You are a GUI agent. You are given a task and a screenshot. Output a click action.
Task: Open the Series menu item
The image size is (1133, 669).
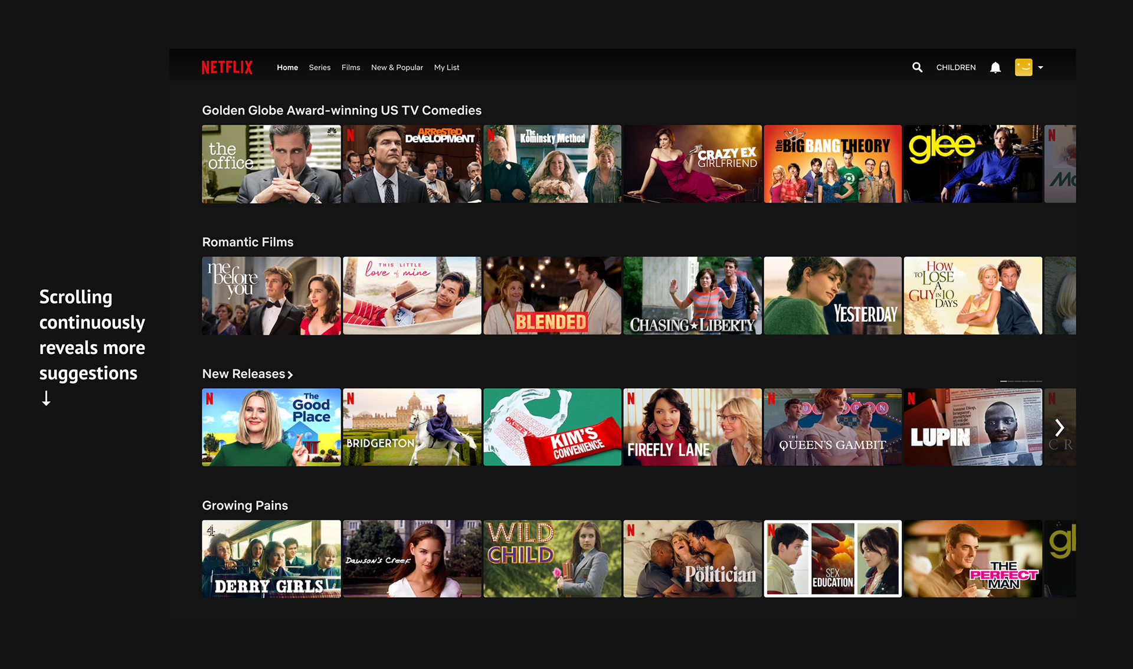tap(320, 67)
